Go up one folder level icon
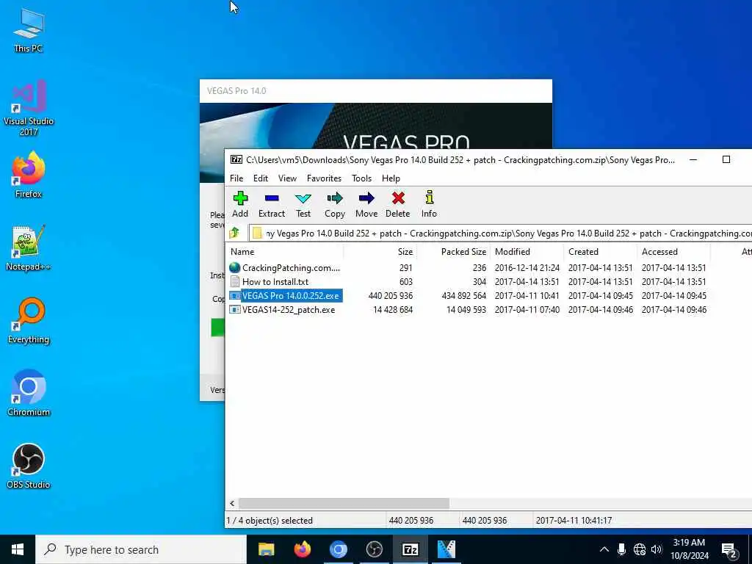Screen dimensions: 752x564 click(x=234, y=233)
